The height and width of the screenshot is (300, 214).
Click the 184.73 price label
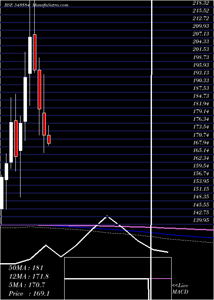pos(201,96)
